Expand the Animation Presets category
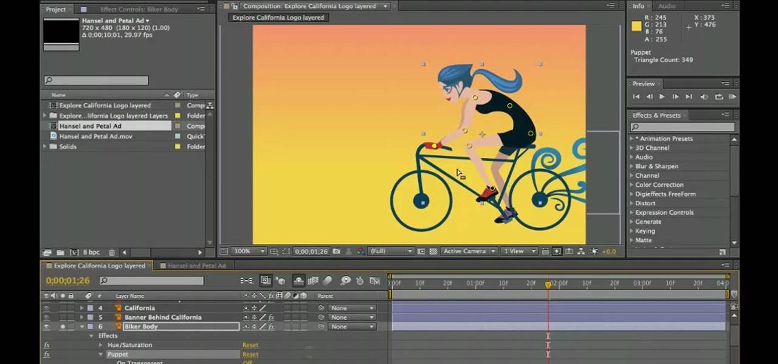This screenshot has width=778, height=364. pos(632,139)
